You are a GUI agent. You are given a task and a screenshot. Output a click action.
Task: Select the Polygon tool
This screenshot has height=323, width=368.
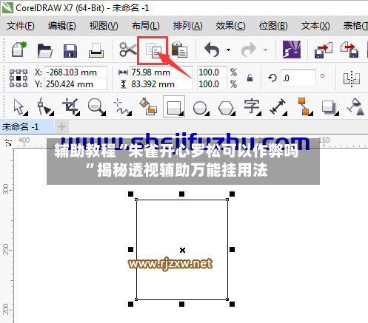pos(226,108)
